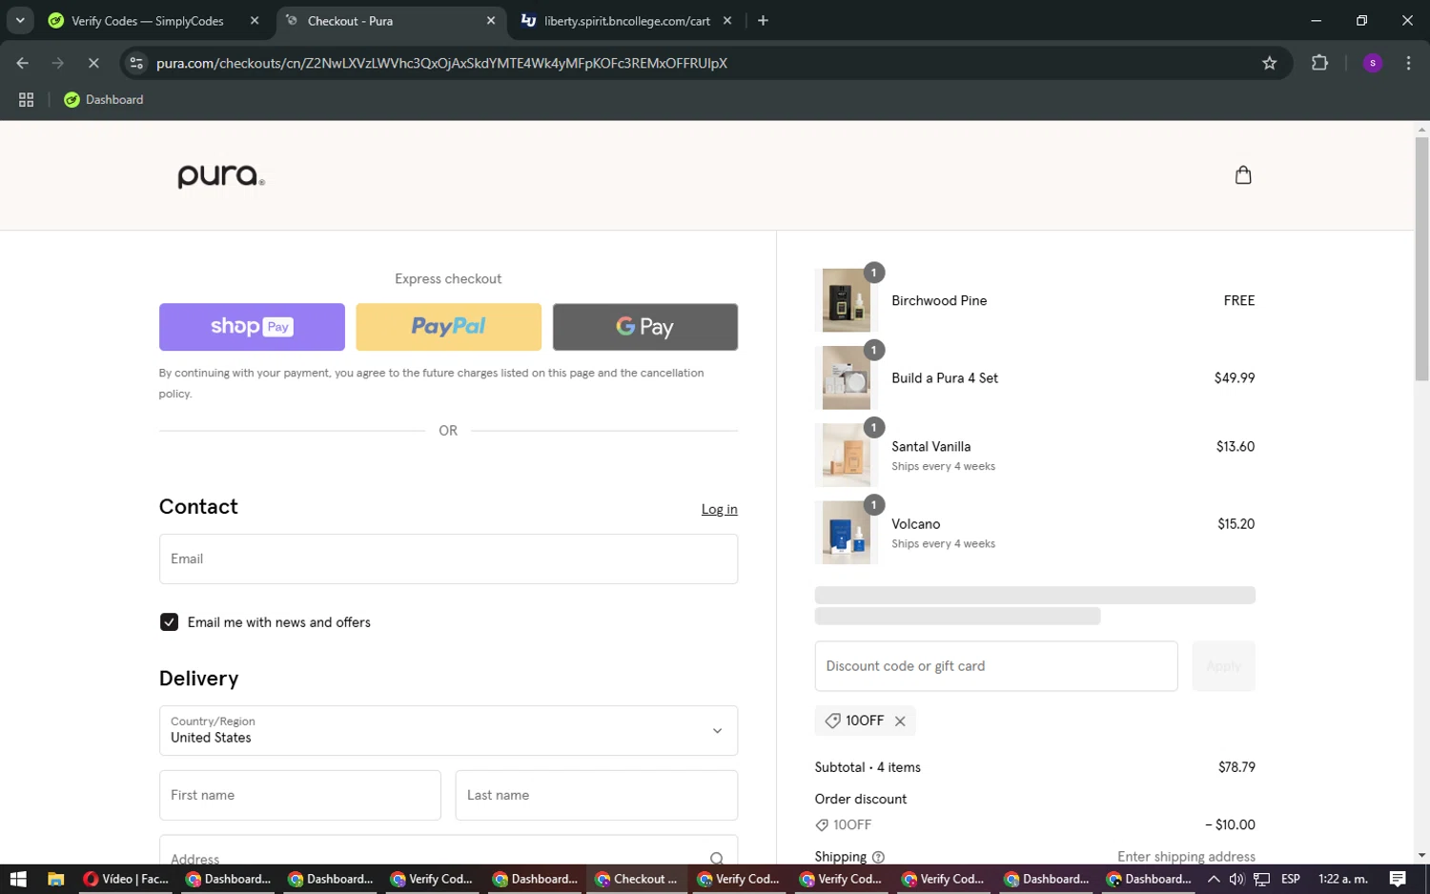The height and width of the screenshot is (894, 1430).
Task: Open a new browser tab
Action: (763, 21)
